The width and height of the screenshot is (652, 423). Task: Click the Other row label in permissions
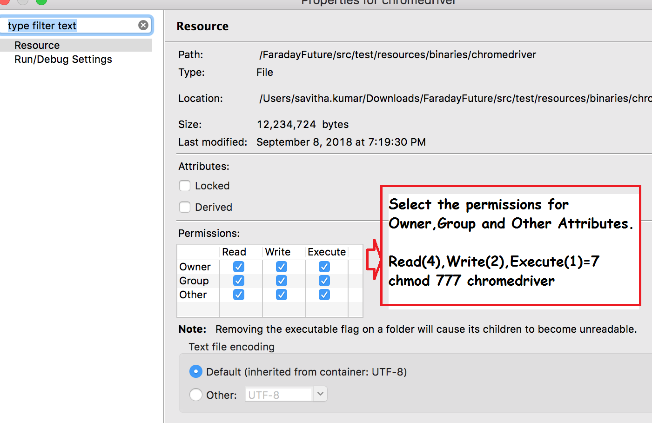pyautogui.click(x=193, y=295)
